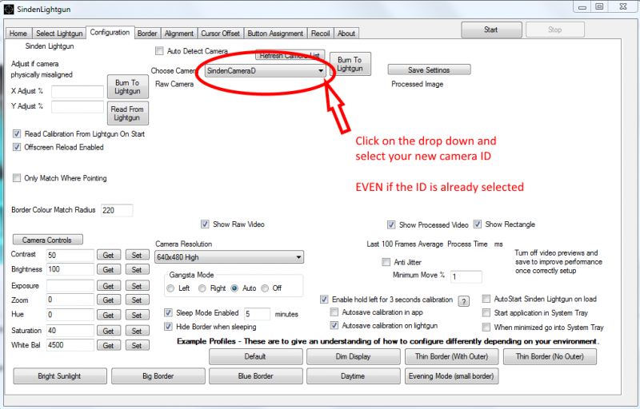This screenshot has width=640, height=409.
Task: Enable the Anti Jitter checkbox
Action: pos(386,262)
